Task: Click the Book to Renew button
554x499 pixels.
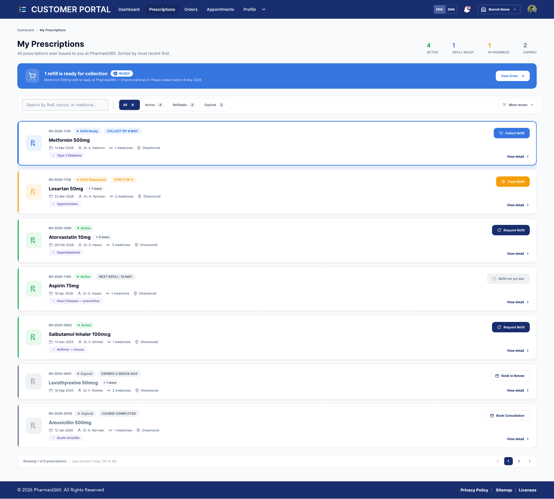Action: pos(510,376)
